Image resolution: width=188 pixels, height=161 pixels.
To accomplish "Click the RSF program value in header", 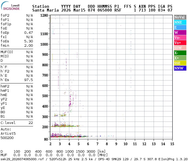I will 118,10.
